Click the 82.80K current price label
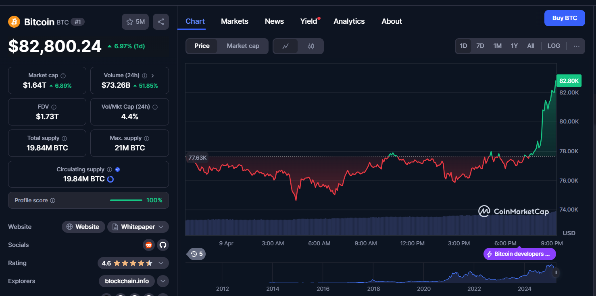The width and height of the screenshot is (596, 296). tap(569, 81)
